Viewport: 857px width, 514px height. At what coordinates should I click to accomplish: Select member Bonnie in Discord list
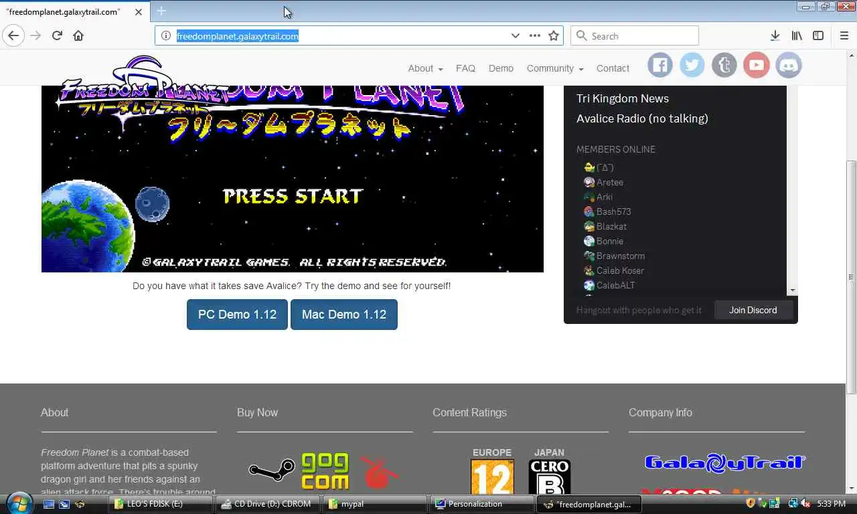pyautogui.click(x=603, y=241)
